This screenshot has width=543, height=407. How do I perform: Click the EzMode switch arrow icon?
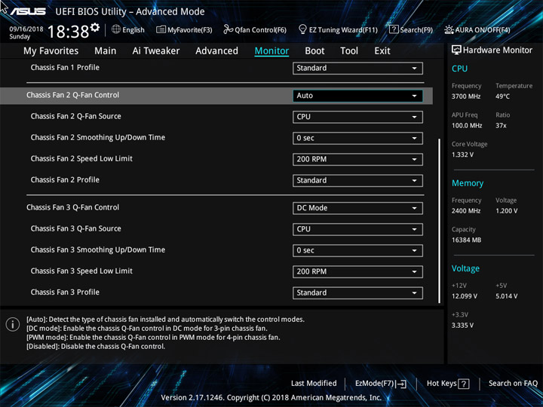[x=401, y=384]
